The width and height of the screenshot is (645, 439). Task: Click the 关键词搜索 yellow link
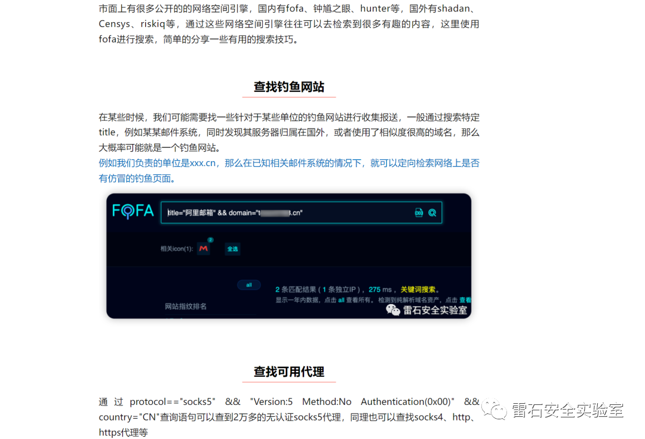418,290
